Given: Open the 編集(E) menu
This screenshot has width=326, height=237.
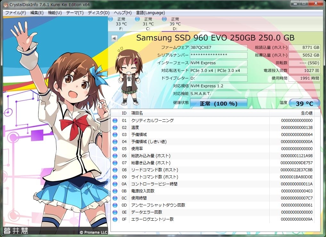Looking at the screenshot, I should point(37,13).
